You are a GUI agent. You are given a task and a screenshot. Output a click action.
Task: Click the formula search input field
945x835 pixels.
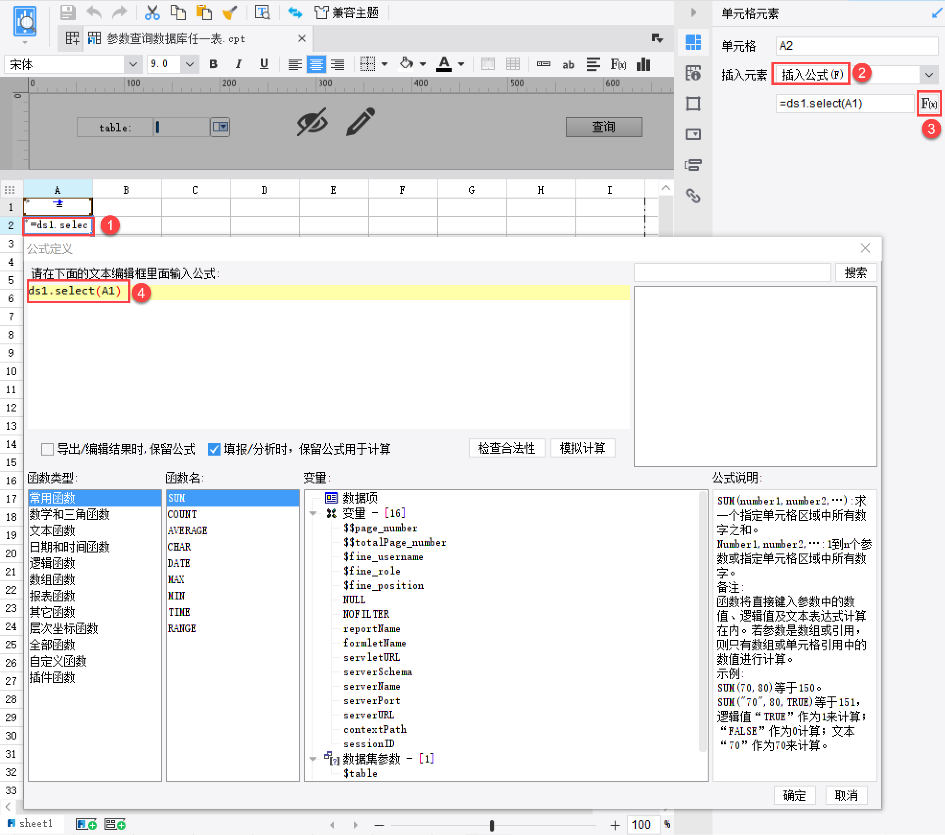click(x=732, y=273)
